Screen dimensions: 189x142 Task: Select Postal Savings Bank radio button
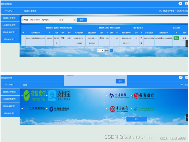click(x=131, y=109)
